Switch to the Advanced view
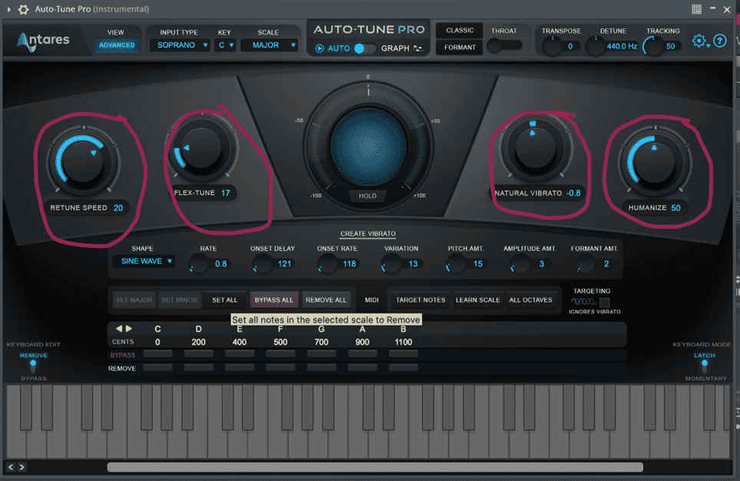Screen dimensions: 740x481 click(x=117, y=45)
